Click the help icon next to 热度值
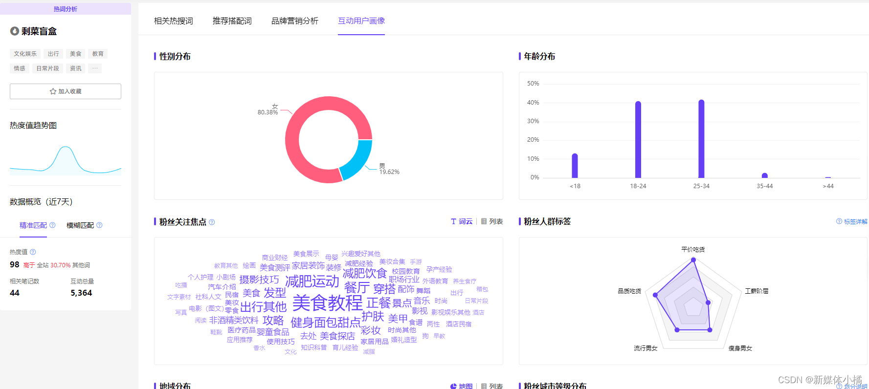The height and width of the screenshot is (389, 869). pyautogui.click(x=33, y=252)
